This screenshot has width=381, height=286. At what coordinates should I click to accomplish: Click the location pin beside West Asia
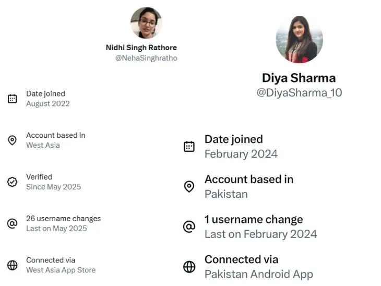click(x=13, y=140)
